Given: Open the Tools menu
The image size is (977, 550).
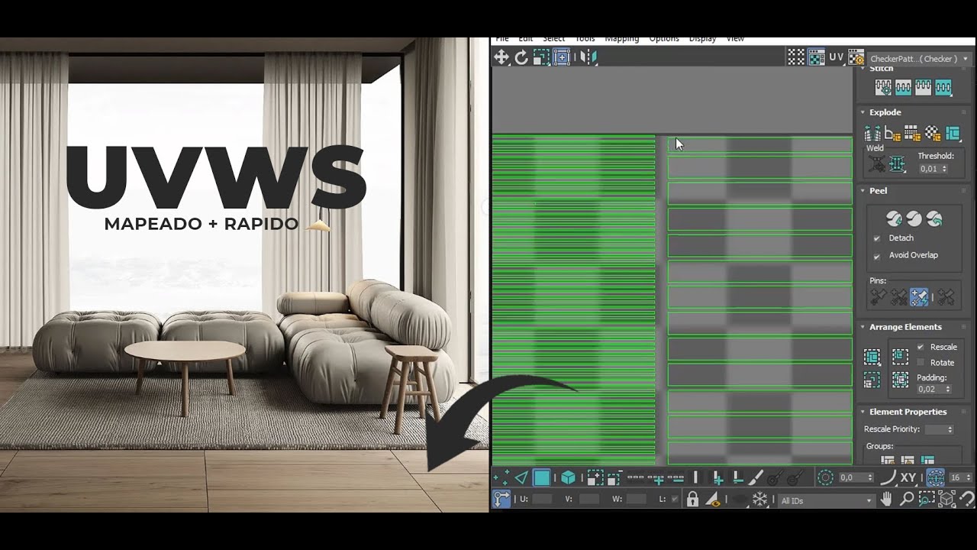Looking at the screenshot, I should tap(585, 39).
